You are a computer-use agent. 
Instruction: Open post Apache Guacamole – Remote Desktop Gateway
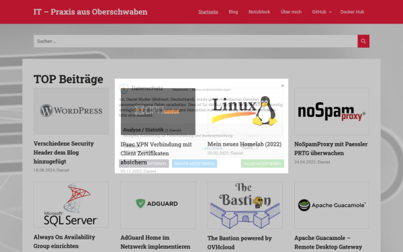[x=328, y=242]
